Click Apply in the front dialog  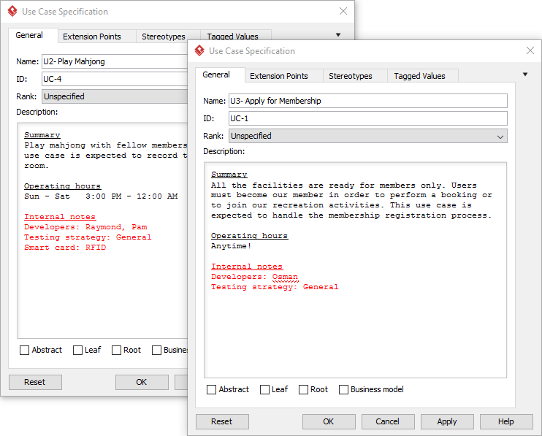447,421
